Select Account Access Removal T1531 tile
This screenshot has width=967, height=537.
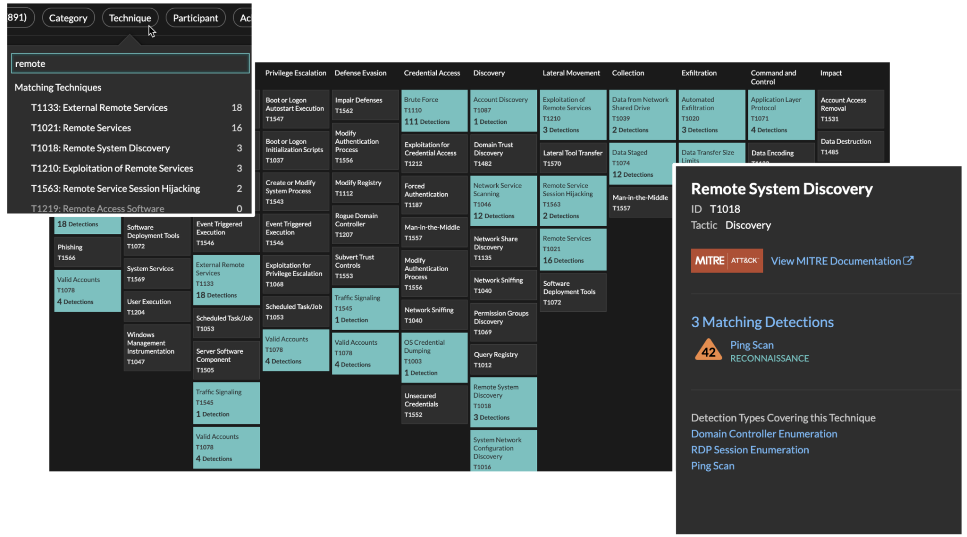(x=850, y=109)
